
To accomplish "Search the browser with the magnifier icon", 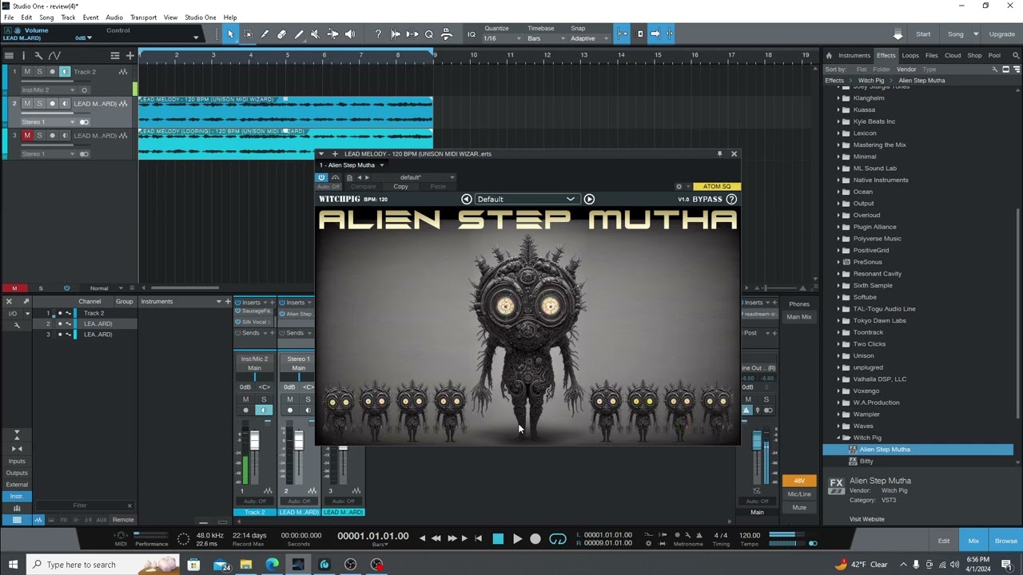I will pyautogui.click(x=1016, y=55).
